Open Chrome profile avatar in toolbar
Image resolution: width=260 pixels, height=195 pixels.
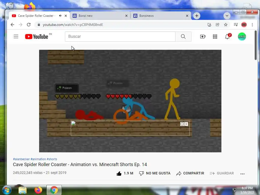coord(244,25)
